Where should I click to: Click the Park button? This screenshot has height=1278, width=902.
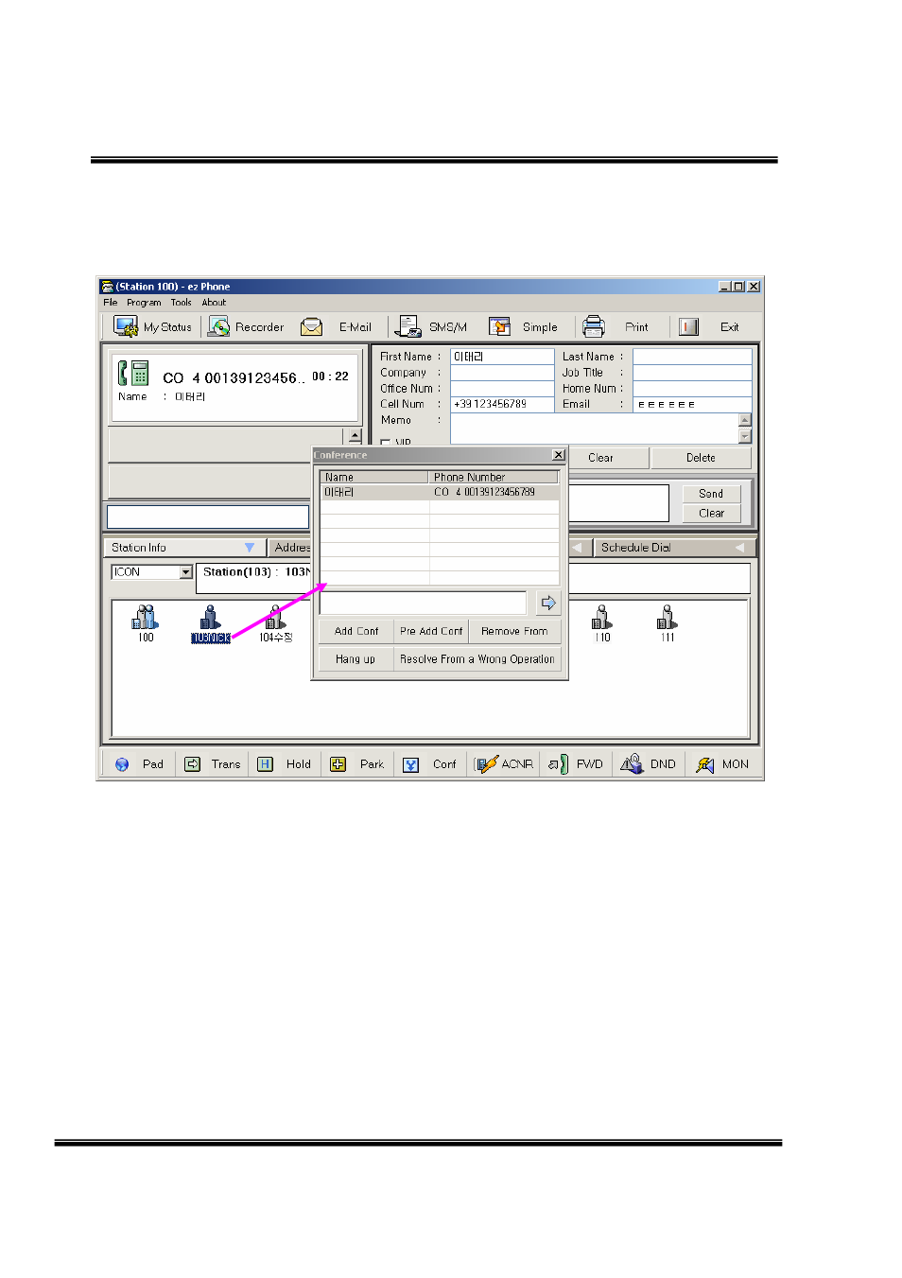pos(357,764)
